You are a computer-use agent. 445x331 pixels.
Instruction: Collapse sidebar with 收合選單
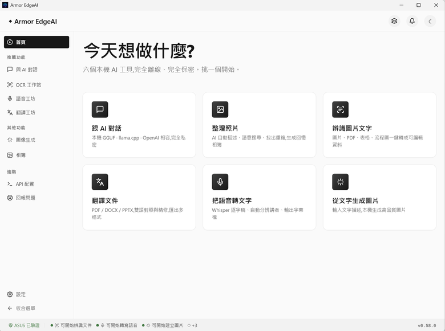(x=37, y=308)
